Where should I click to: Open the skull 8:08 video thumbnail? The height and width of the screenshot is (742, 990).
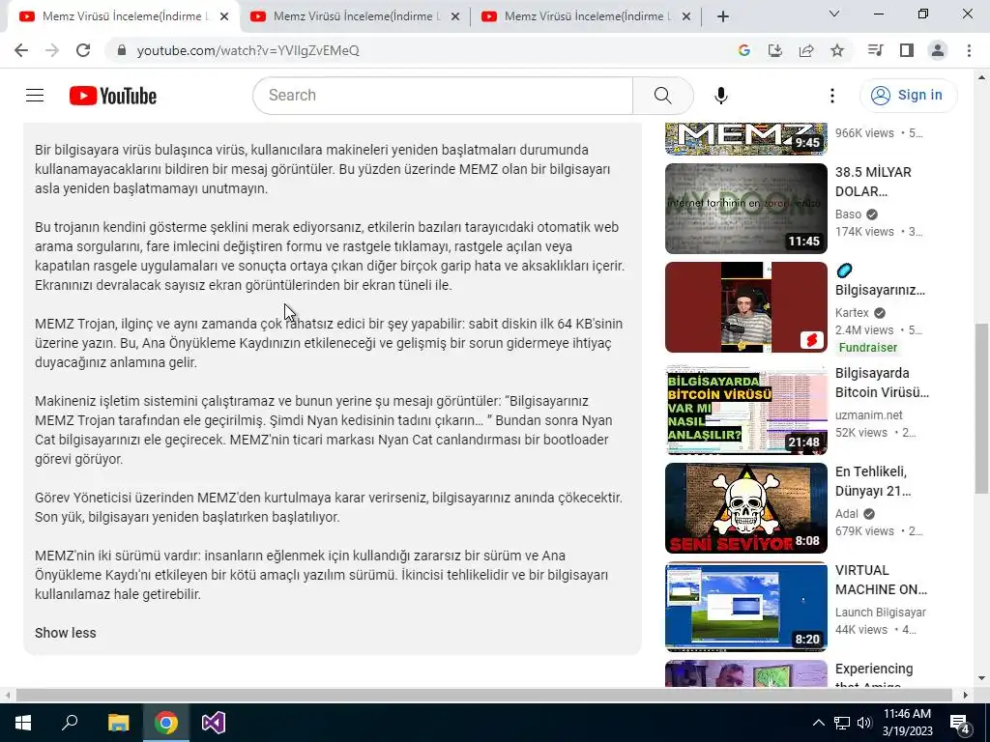(x=745, y=508)
